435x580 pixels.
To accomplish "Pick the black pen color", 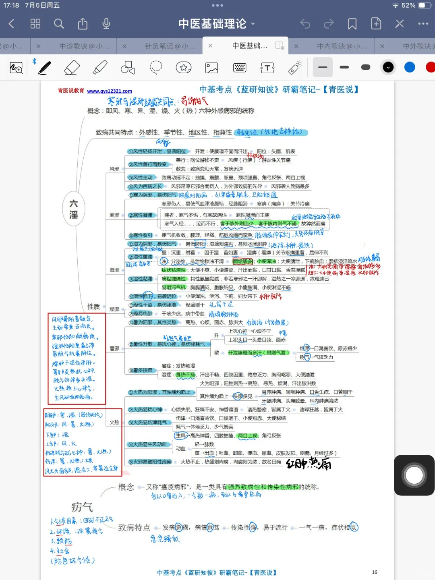I will pyautogui.click(x=388, y=67).
